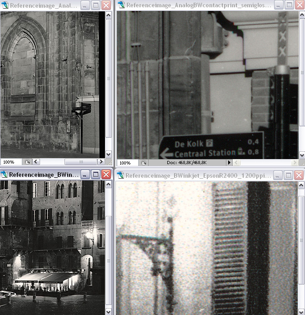
Task: Click the night square photo in the Referenceimage_BWin… window
Action: [x=52, y=248]
